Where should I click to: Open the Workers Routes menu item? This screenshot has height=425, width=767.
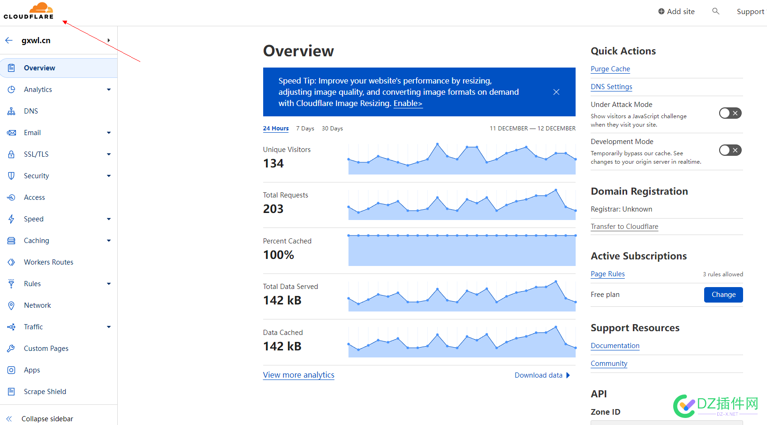(x=59, y=262)
